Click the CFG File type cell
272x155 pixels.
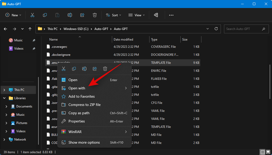pos(157,103)
